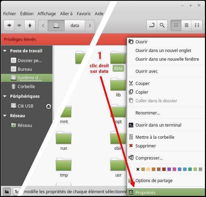Choose Renommer… in the context menu
This screenshot has height=197, width=206.
[x=166, y=113]
